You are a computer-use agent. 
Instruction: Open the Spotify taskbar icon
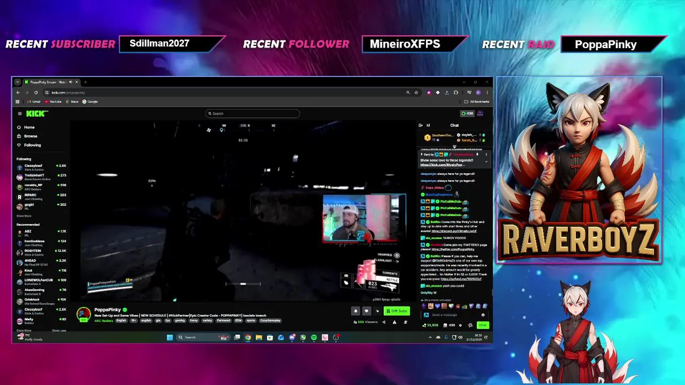(314, 337)
